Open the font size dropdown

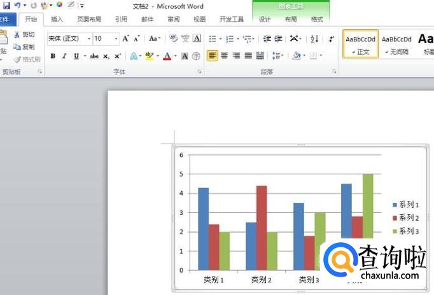pyautogui.click(x=116, y=39)
